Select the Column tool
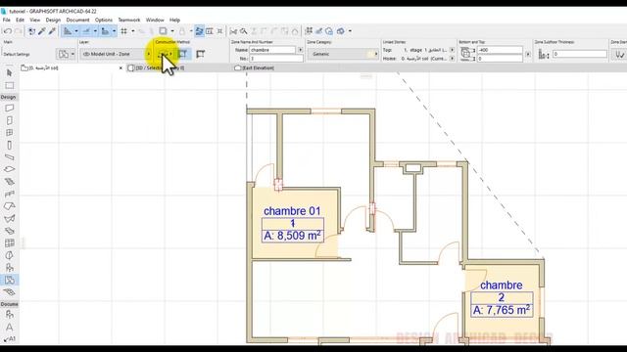627x352 pixels. click(9, 145)
